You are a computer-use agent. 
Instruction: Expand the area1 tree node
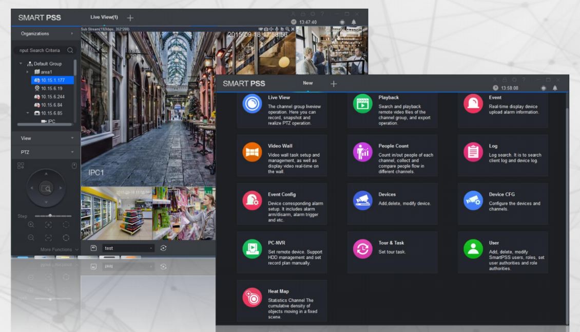[27, 72]
